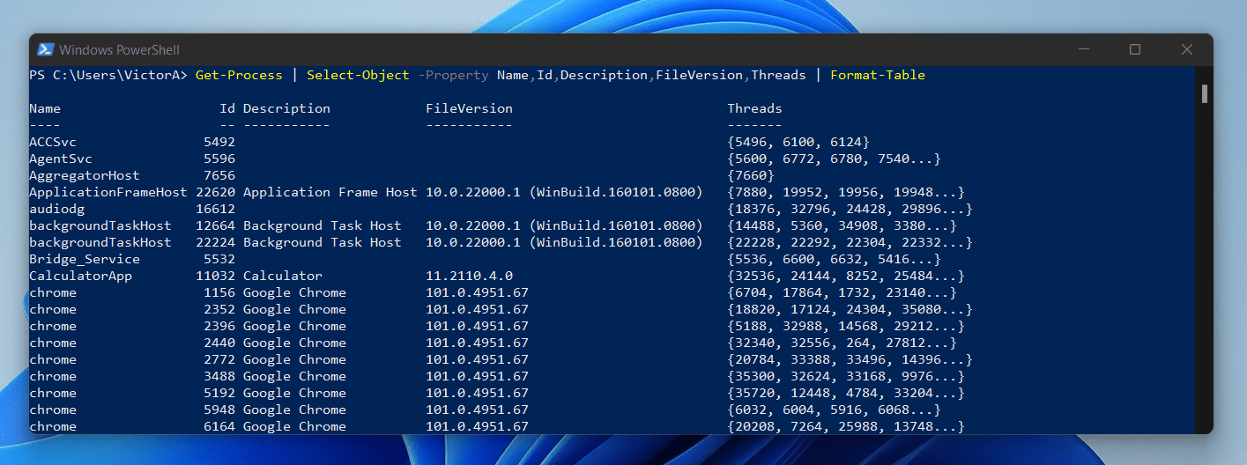This screenshot has width=1247, height=465.
Task: Click the FileVersion column header
Action: pyautogui.click(x=469, y=108)
